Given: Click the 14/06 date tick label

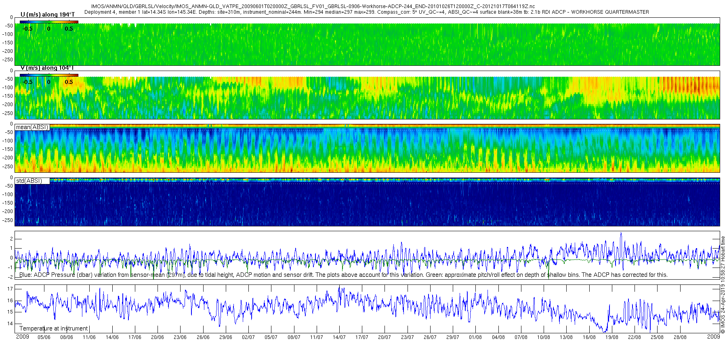Looking at the screenshot, I should [112, 337].
